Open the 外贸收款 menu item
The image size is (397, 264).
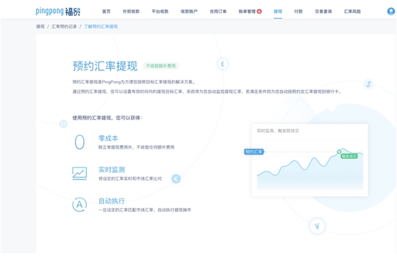(x=131, y=11)
